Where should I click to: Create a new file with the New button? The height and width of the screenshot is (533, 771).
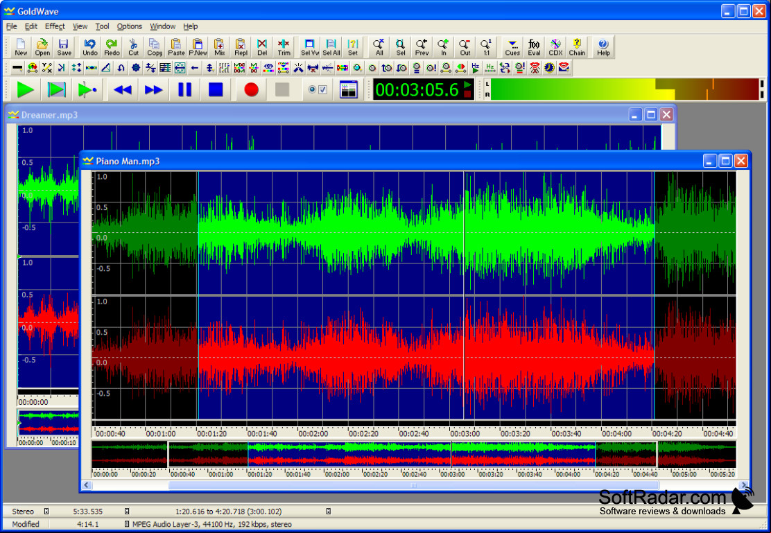[x=21, y=46]
